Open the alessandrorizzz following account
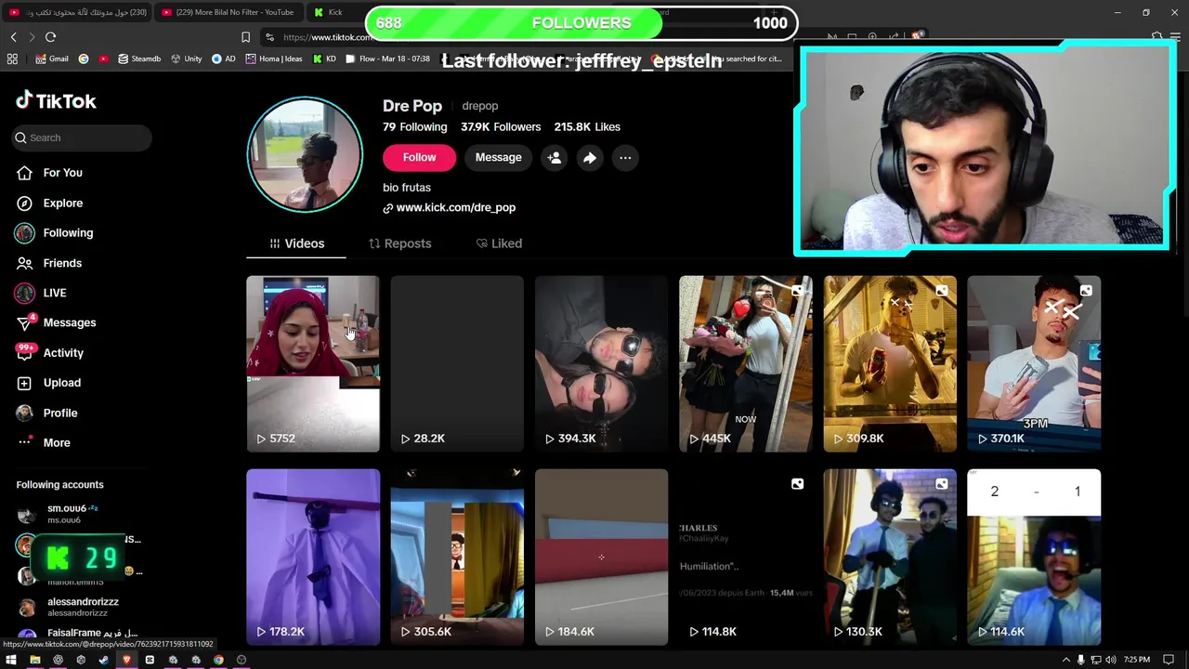Image resolution: width=1189 pixels, height=669 pixels. [70, 607]
